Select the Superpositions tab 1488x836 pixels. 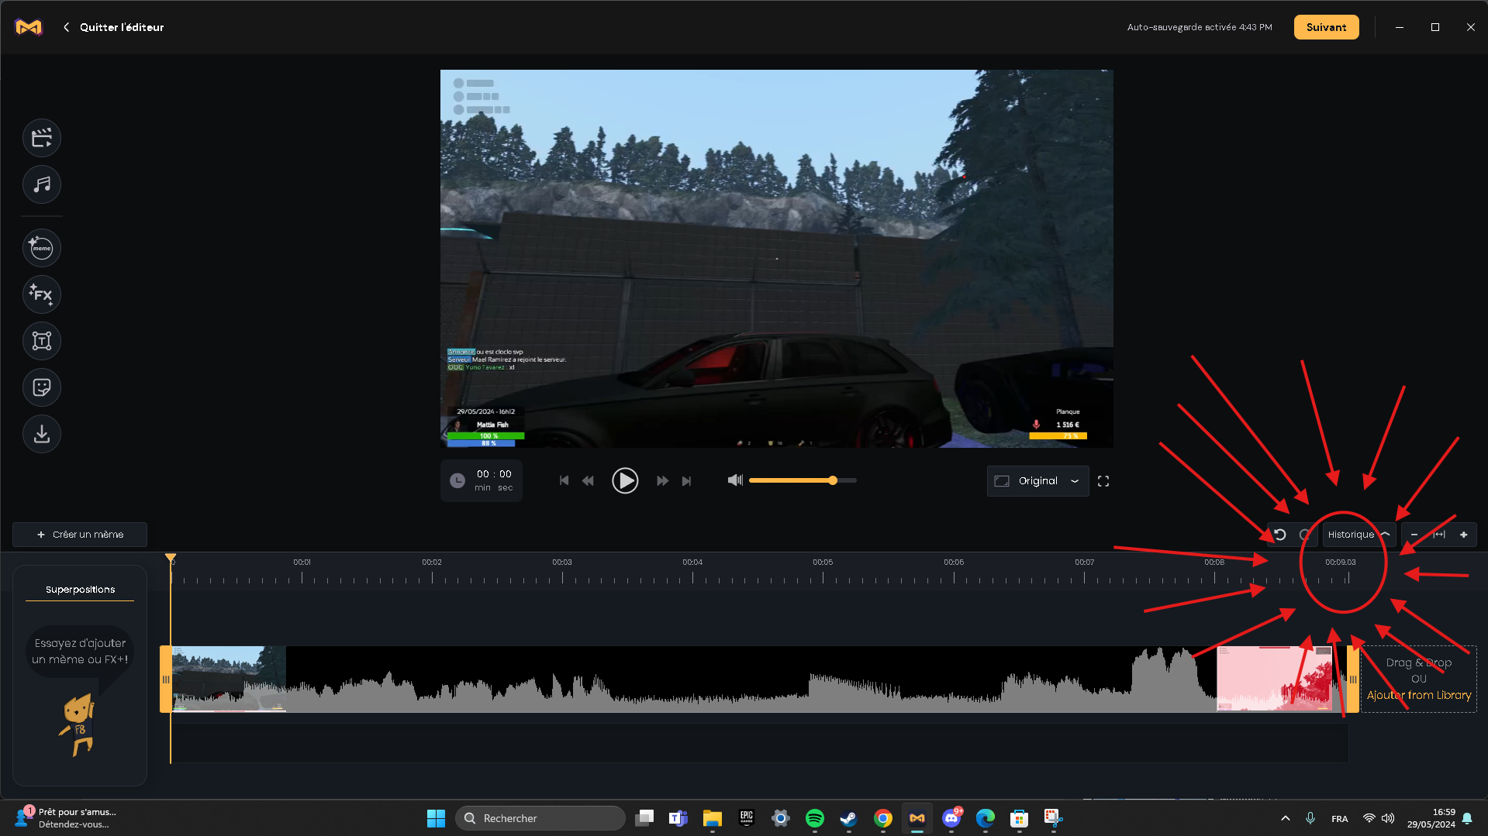point(80,590)
